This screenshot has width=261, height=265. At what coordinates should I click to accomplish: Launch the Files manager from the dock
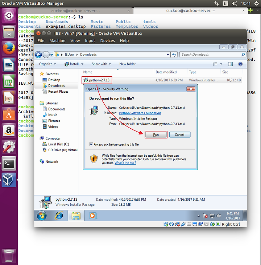(9, 32)
